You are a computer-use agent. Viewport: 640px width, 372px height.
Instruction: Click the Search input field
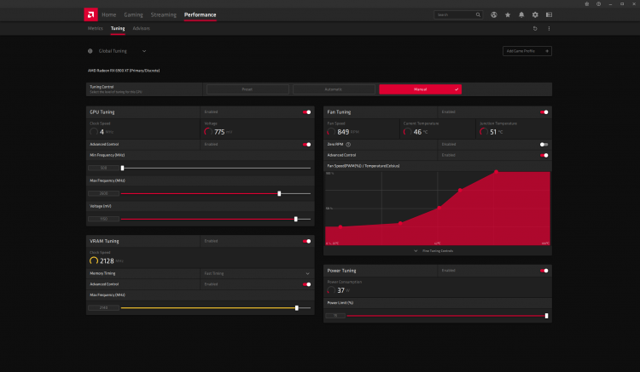(x=458, y=14)
